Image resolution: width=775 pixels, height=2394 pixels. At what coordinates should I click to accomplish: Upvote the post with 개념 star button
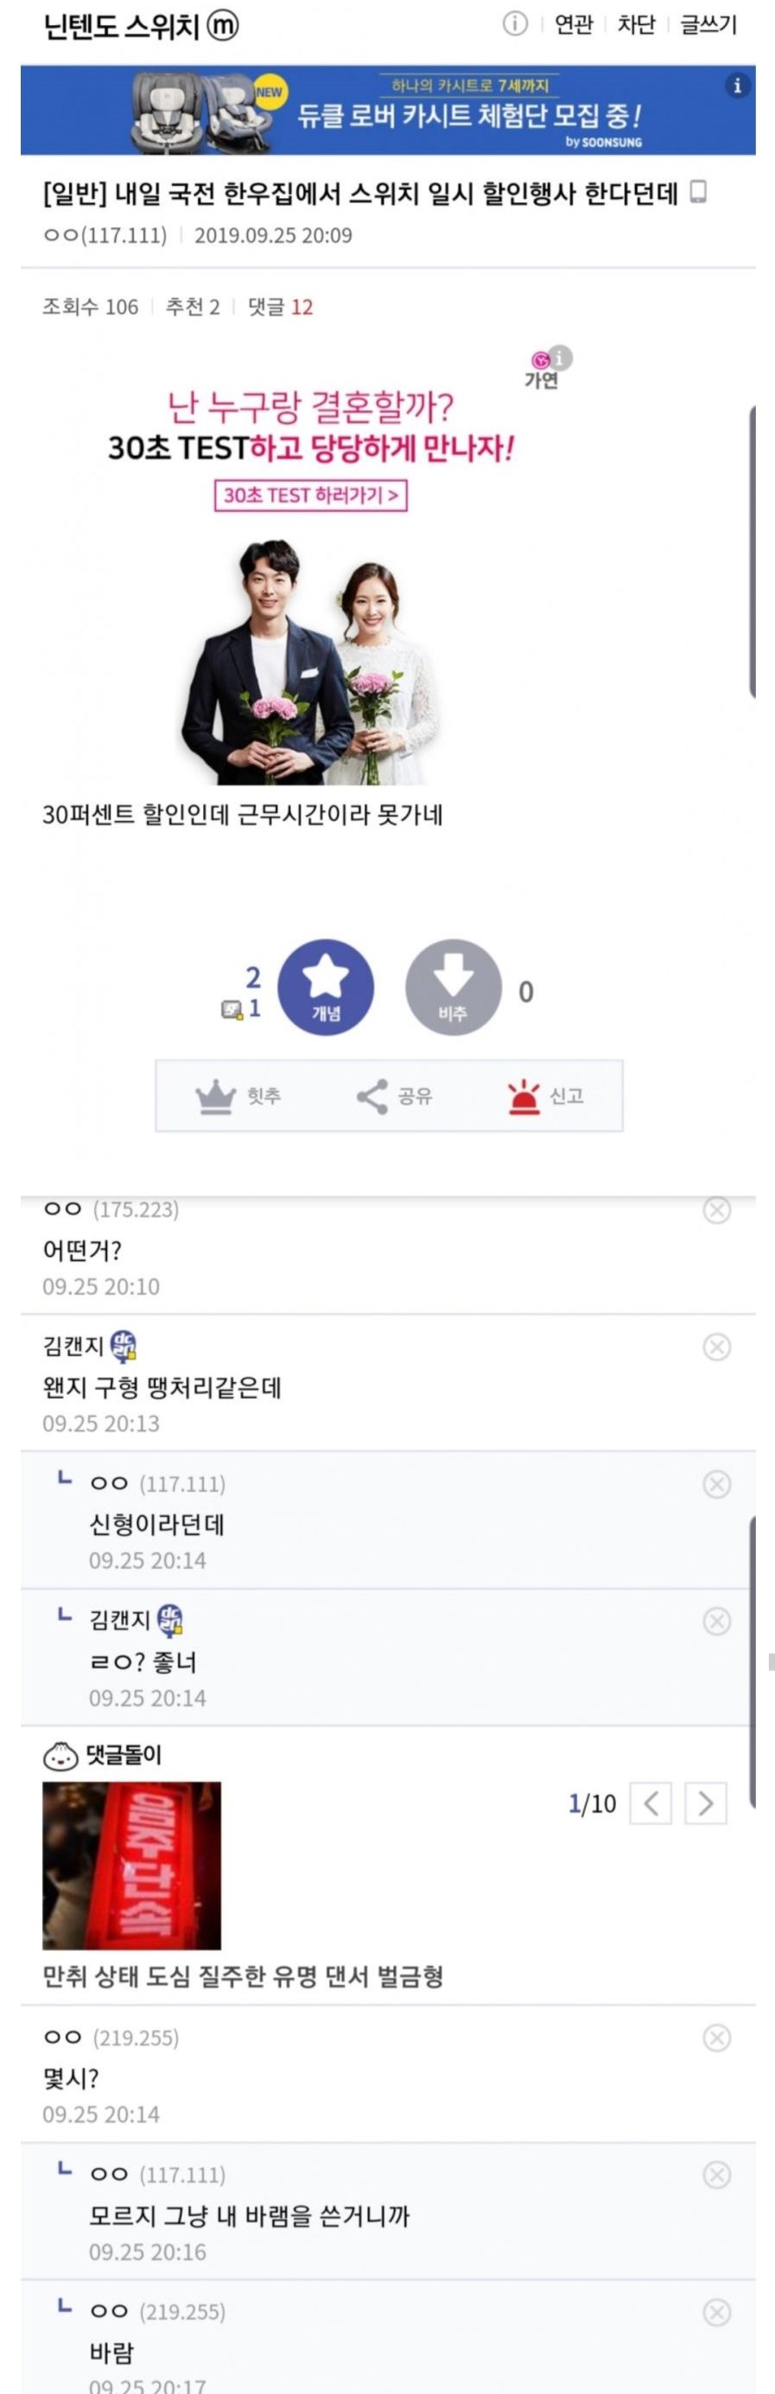(x=326, y=987)
